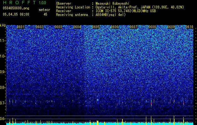Click the version number 1.0.0
The image size is (197, 125).
click(x=43, y=3)
